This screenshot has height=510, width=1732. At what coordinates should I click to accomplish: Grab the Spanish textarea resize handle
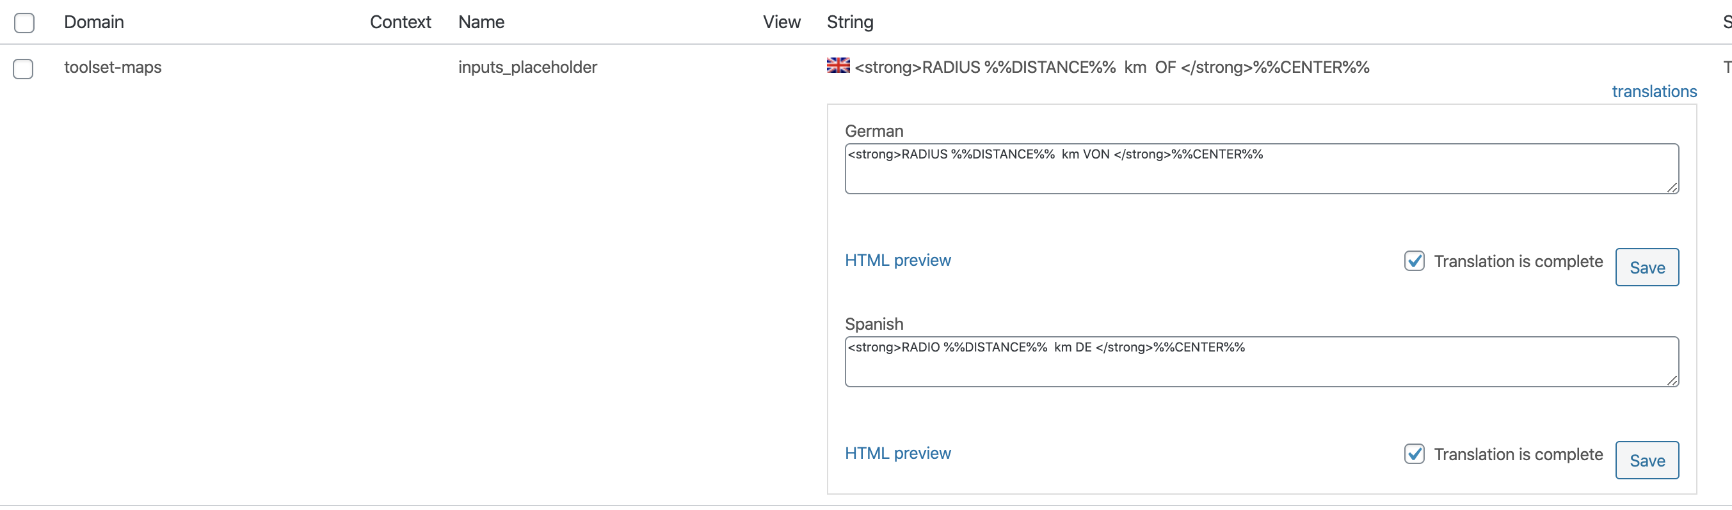coord(1671,380)
